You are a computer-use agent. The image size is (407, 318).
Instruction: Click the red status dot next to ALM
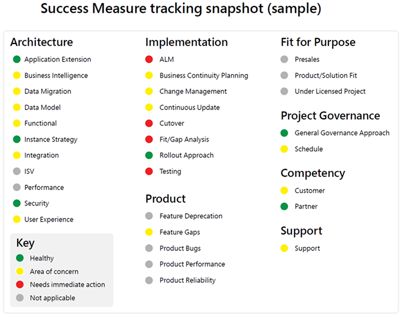point(149,59)
